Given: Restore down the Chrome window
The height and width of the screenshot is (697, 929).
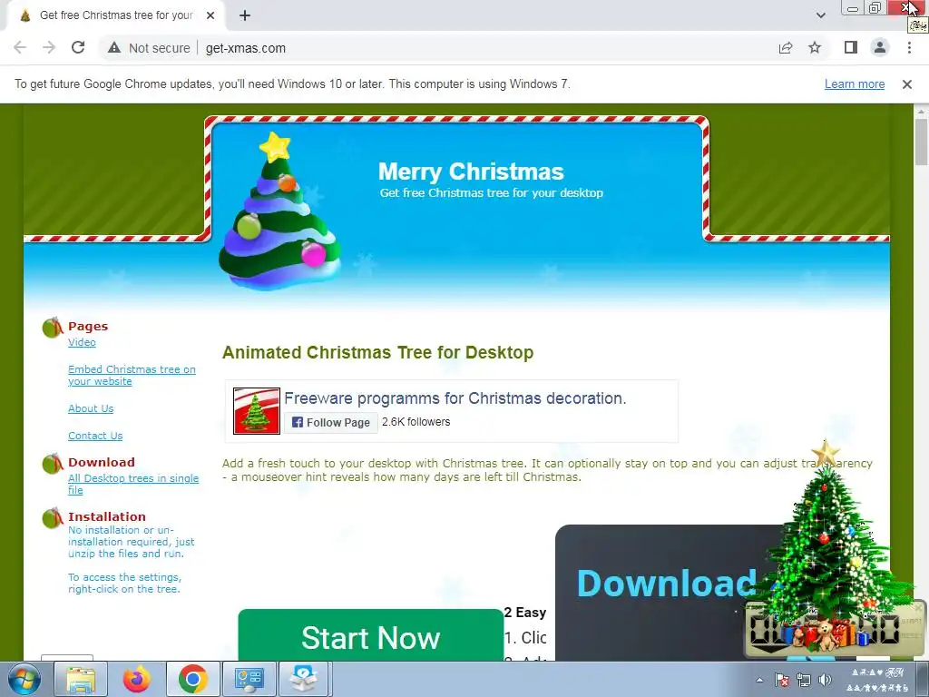Looking at the screenshot, I should (x=875, y=8).
